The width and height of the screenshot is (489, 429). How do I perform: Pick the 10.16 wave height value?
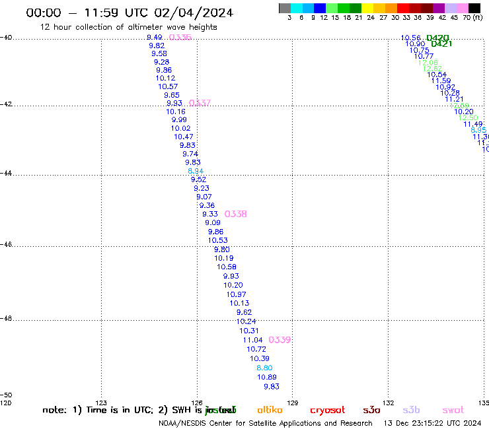tap(176, 112)
